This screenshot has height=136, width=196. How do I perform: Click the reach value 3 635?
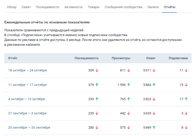[x=147, y=113]
